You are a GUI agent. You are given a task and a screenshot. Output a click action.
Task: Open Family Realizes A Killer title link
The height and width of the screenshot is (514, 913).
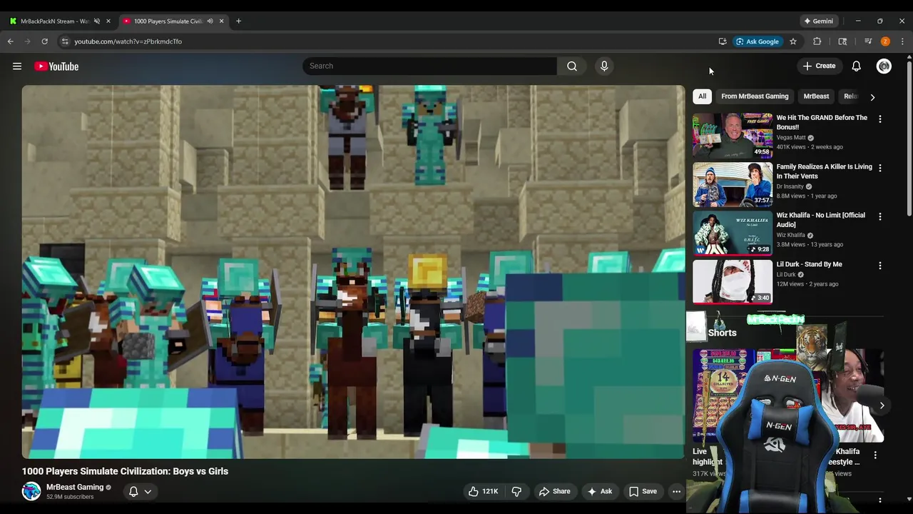824,171
